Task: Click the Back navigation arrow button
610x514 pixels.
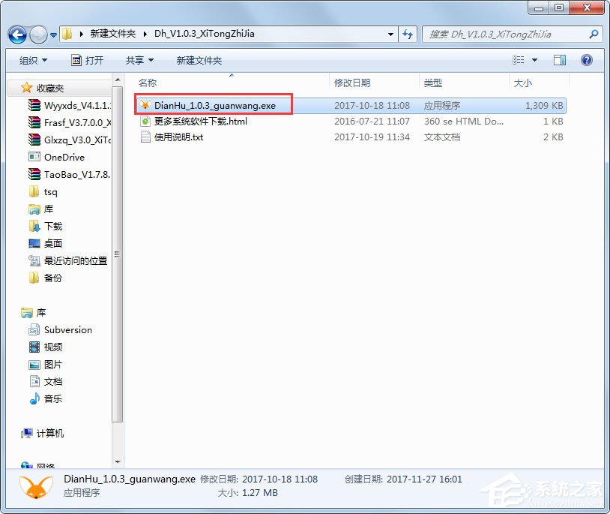Action: (x=17, y=35)
